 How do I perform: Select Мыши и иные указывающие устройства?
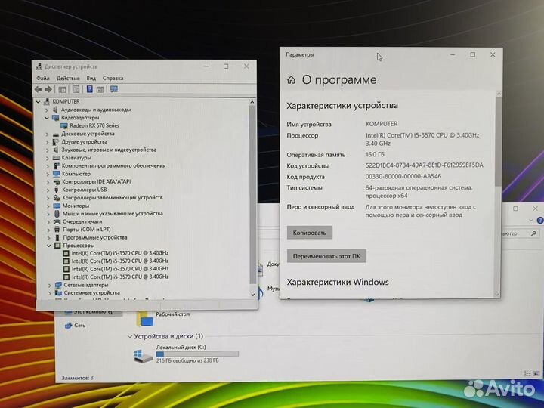point(113,214)
